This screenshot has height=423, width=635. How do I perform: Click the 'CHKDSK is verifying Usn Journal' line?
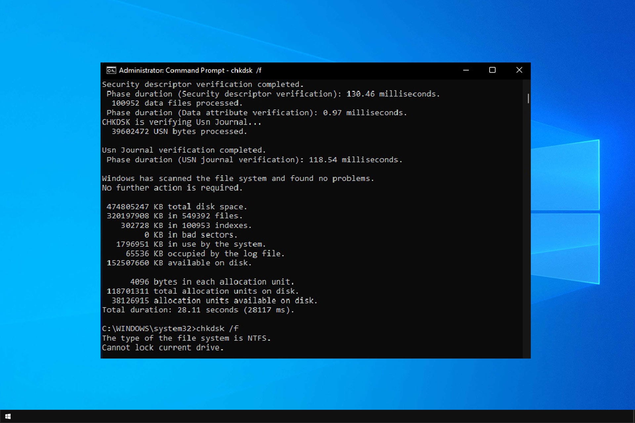pyautogui.click(x=181, y=122)
